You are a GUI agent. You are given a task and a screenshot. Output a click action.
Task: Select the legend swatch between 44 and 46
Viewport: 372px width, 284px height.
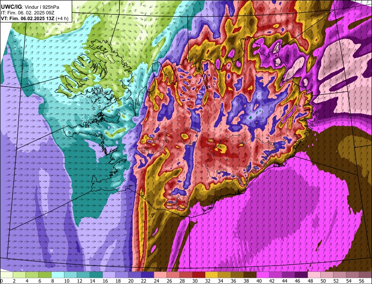pyautogui.click(x=288, y=275)
